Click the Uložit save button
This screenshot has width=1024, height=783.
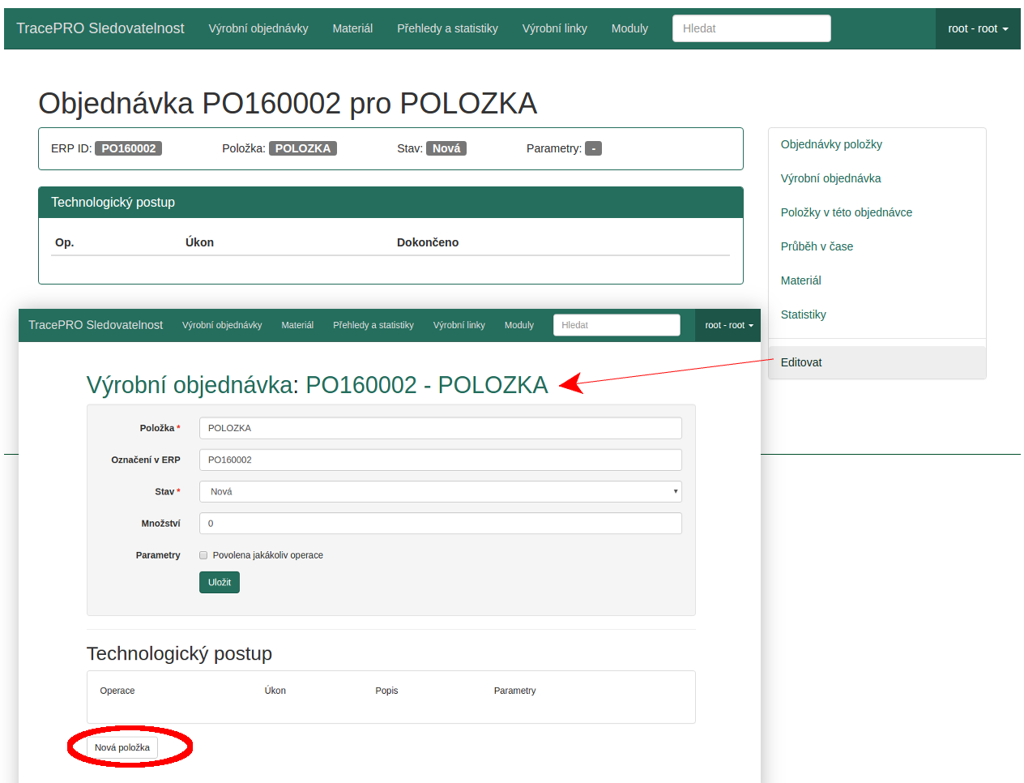click(220, 582)
